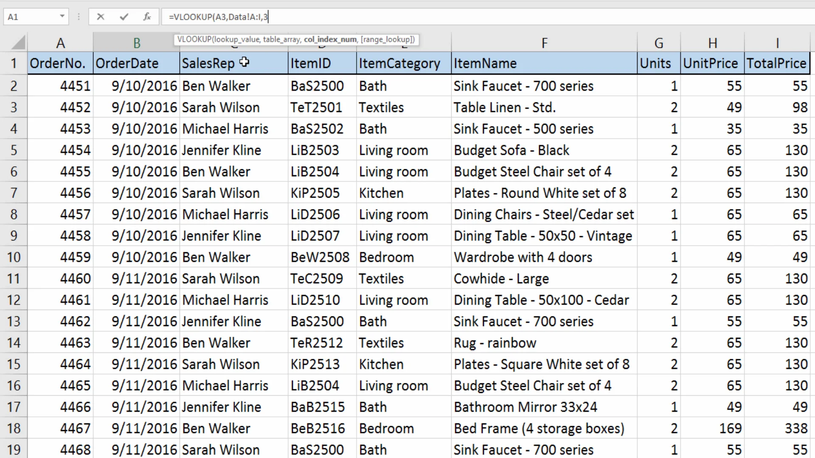The image size is (815, 458).
Task: Select row 18 header
Action: [x=14, y=428]
